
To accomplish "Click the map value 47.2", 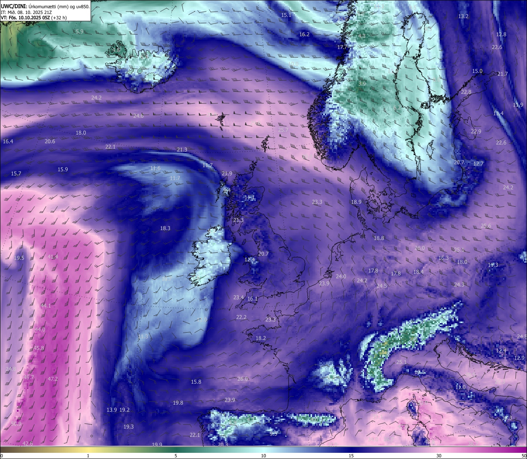I will [x=53, y=379].
